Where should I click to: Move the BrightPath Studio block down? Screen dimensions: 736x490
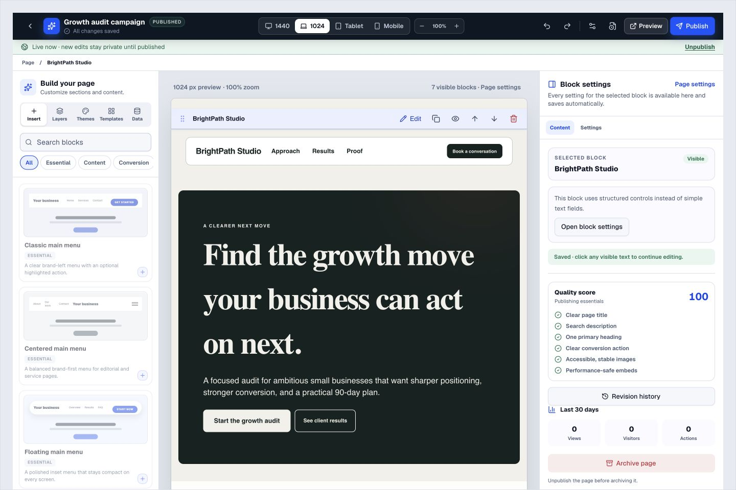coord(494,118)
